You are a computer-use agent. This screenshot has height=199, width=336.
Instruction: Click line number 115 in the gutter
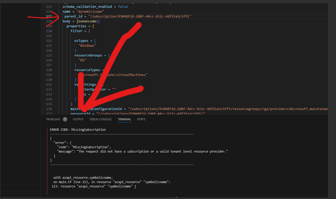49,7
